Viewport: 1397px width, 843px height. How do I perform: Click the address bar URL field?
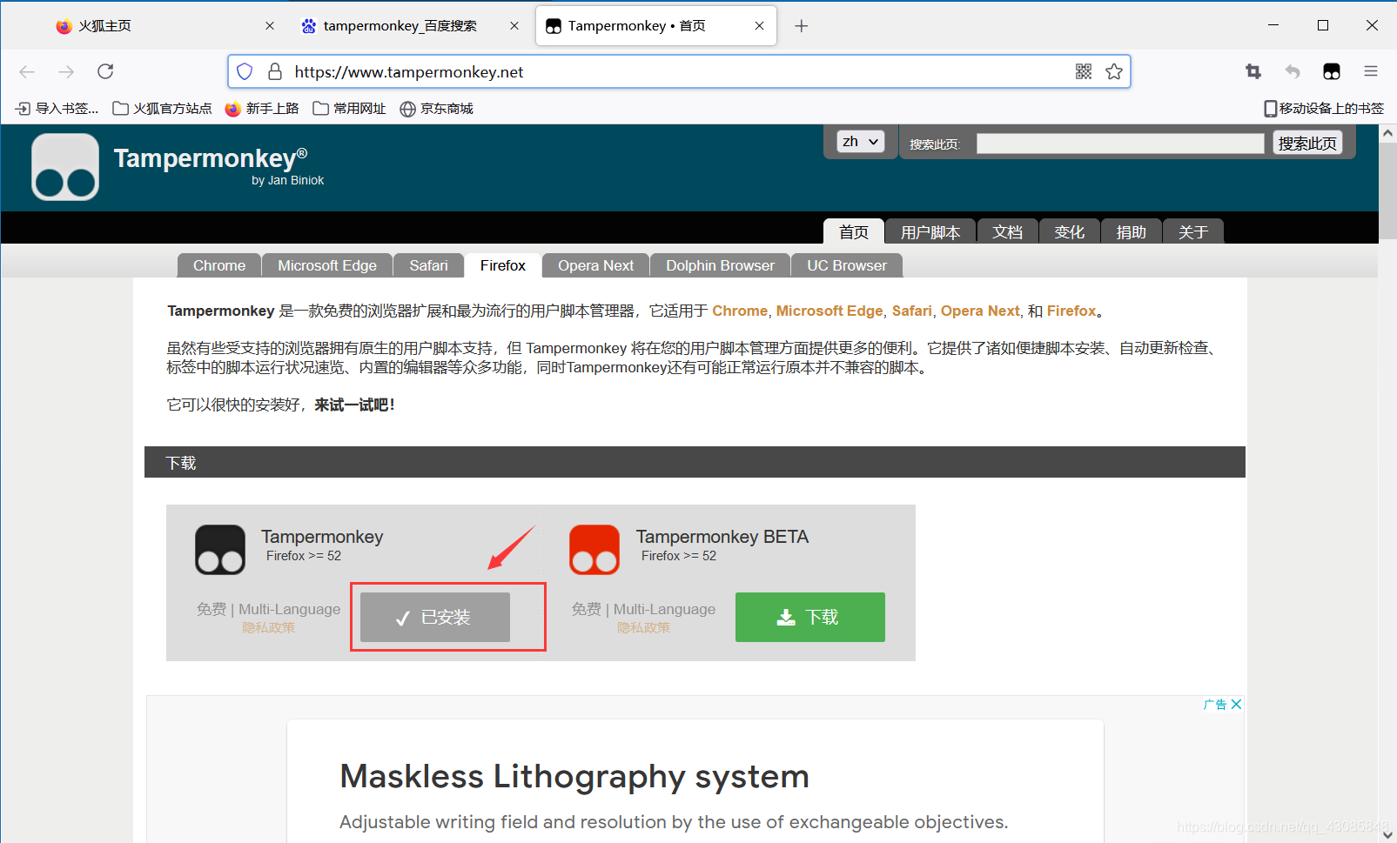pos(679,71)
